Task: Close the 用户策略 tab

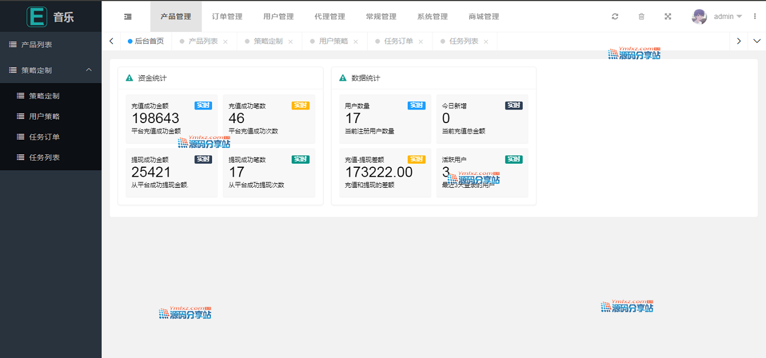Action: click(x=356, y=42)
